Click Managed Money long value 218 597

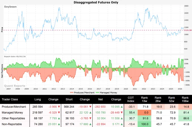point(38,113)
